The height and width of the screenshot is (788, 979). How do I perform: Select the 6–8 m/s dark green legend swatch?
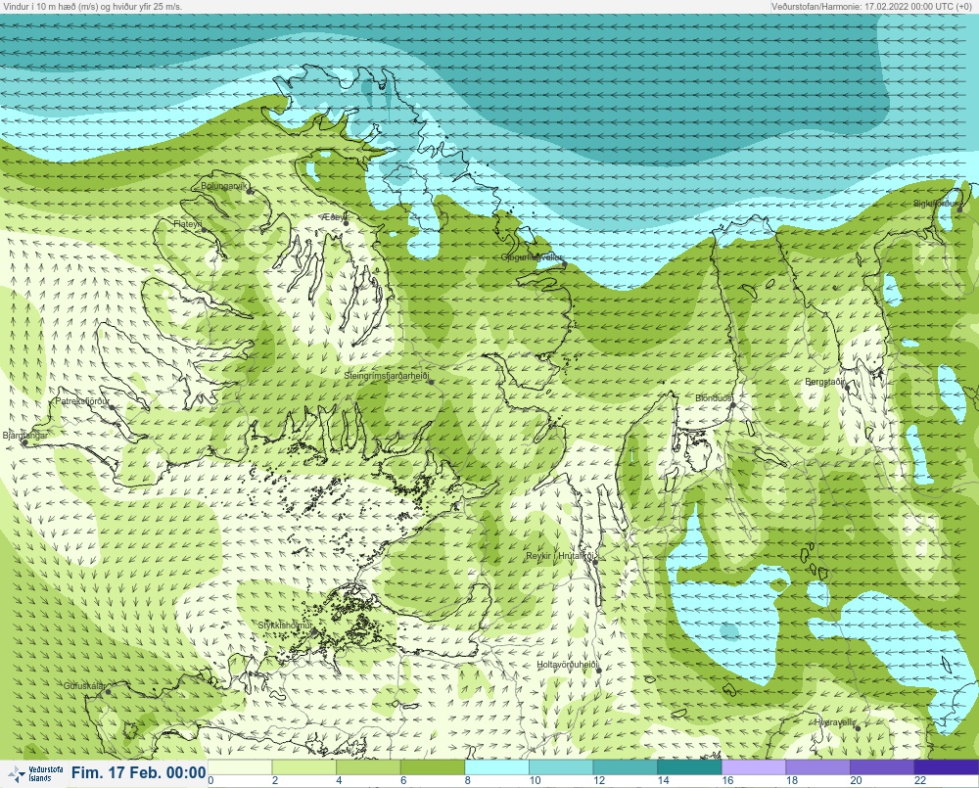(x=433, y=766)
